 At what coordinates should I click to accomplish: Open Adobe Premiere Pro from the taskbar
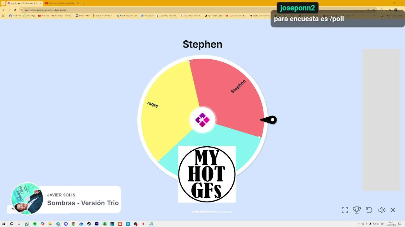pyautogui.click(x=97, y=224)
